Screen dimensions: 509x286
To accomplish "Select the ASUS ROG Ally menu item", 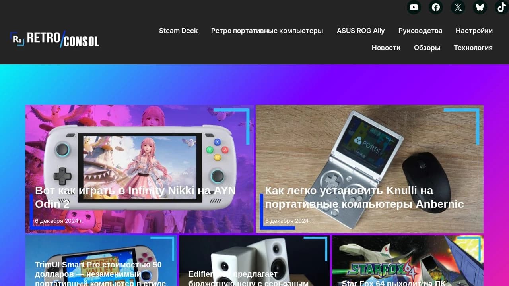I will [361, 31].
